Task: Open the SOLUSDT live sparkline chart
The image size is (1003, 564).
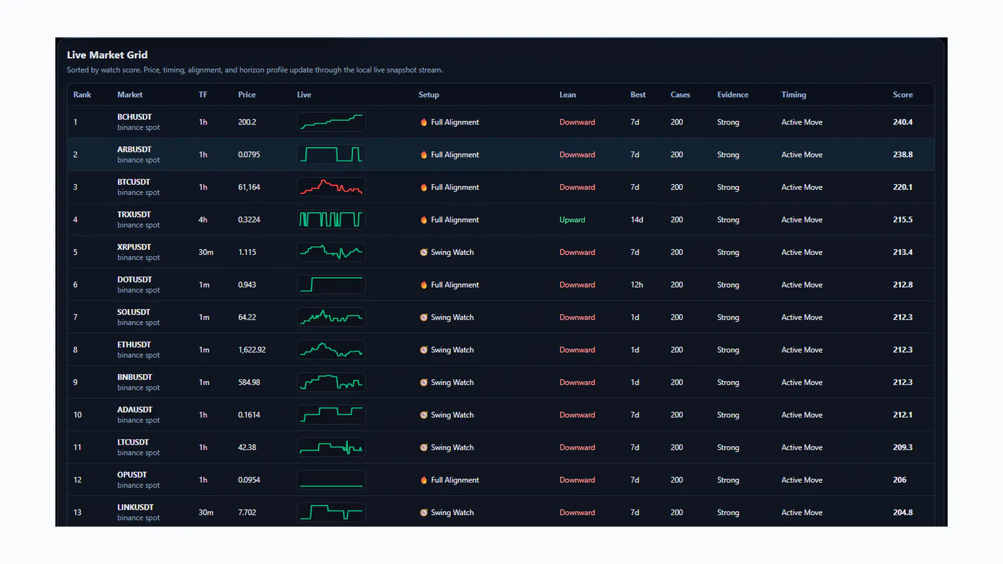Action: pos(331,318)
